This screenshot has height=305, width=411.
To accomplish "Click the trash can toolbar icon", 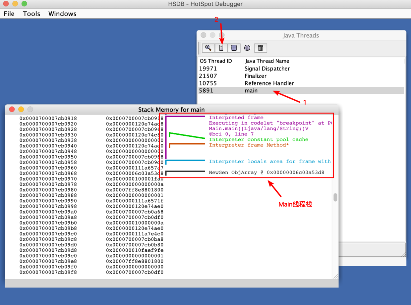I will click(x=261, y=48).
